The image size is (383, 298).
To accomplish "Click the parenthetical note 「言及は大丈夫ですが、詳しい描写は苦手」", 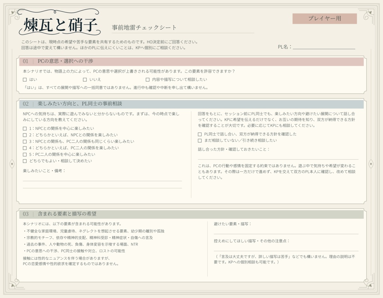I will coord(284,259).
